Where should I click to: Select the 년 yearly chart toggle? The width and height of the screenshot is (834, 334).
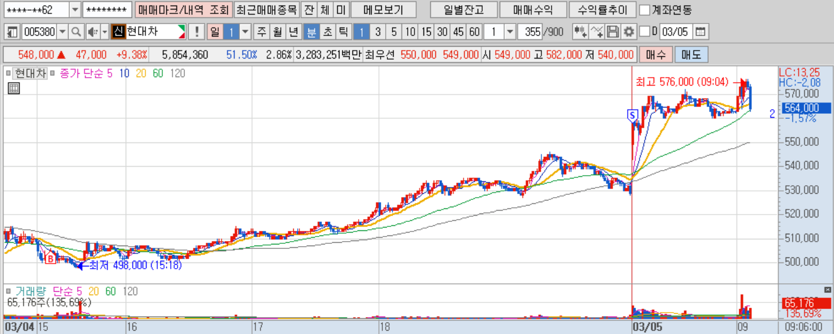coord(293,32)
